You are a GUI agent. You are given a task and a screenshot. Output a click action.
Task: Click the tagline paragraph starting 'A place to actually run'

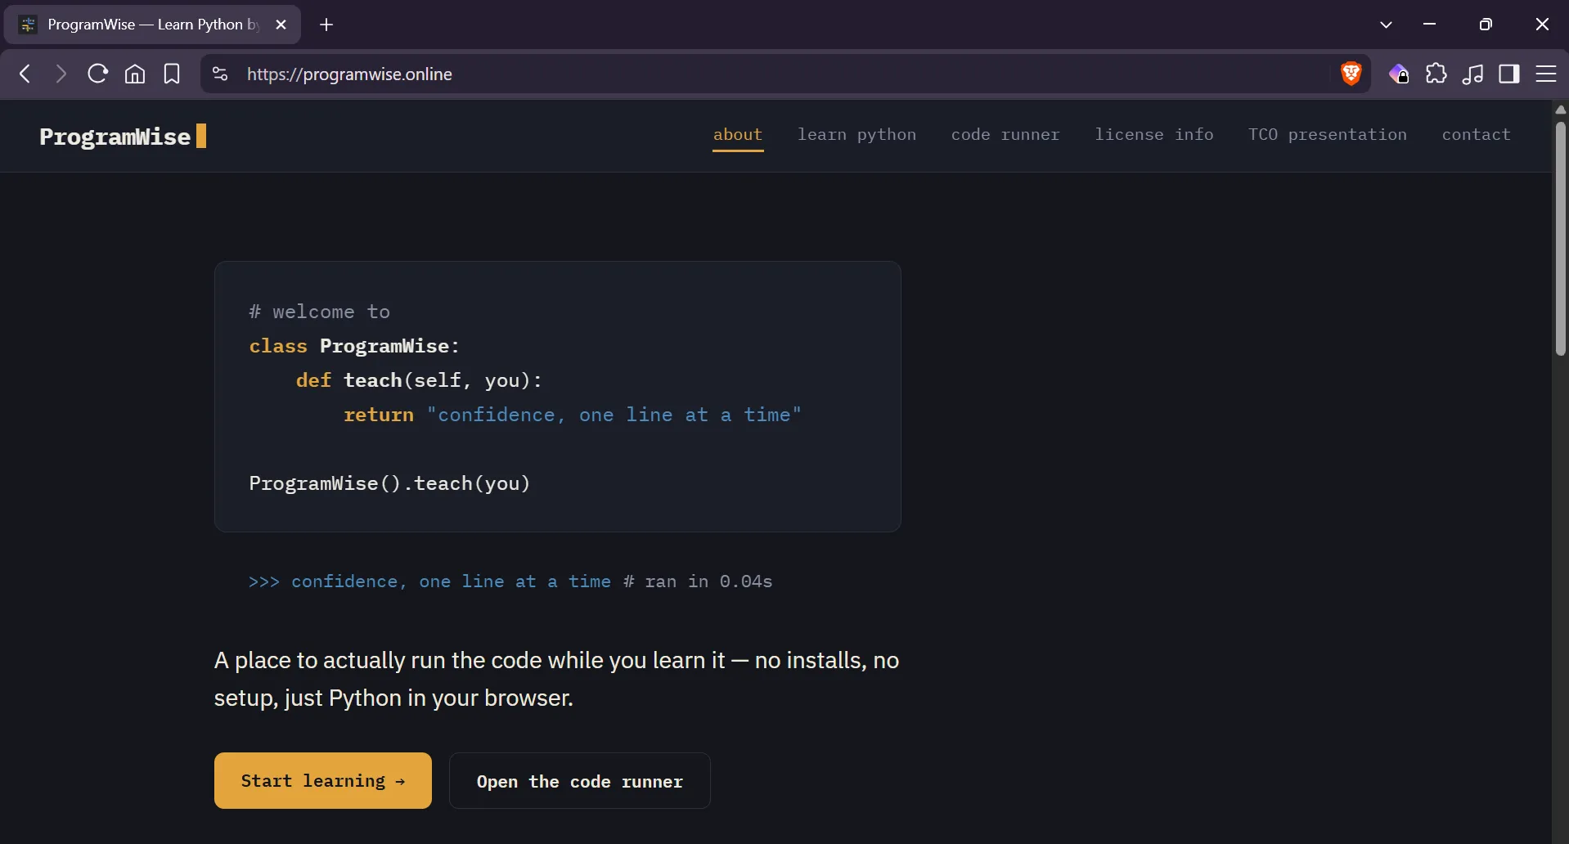point(557,679)
